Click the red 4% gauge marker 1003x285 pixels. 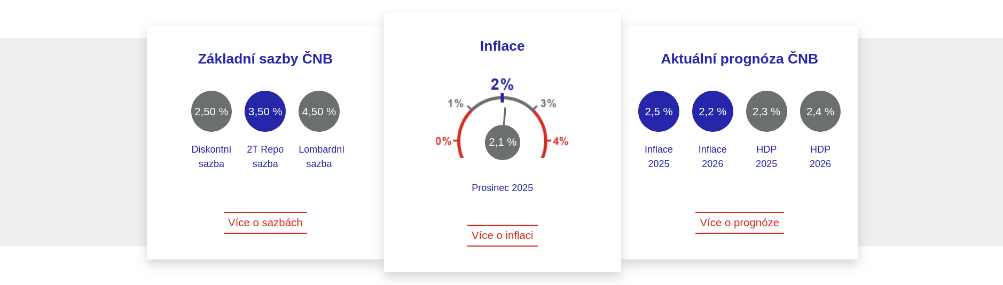click(x=560, y=141)
